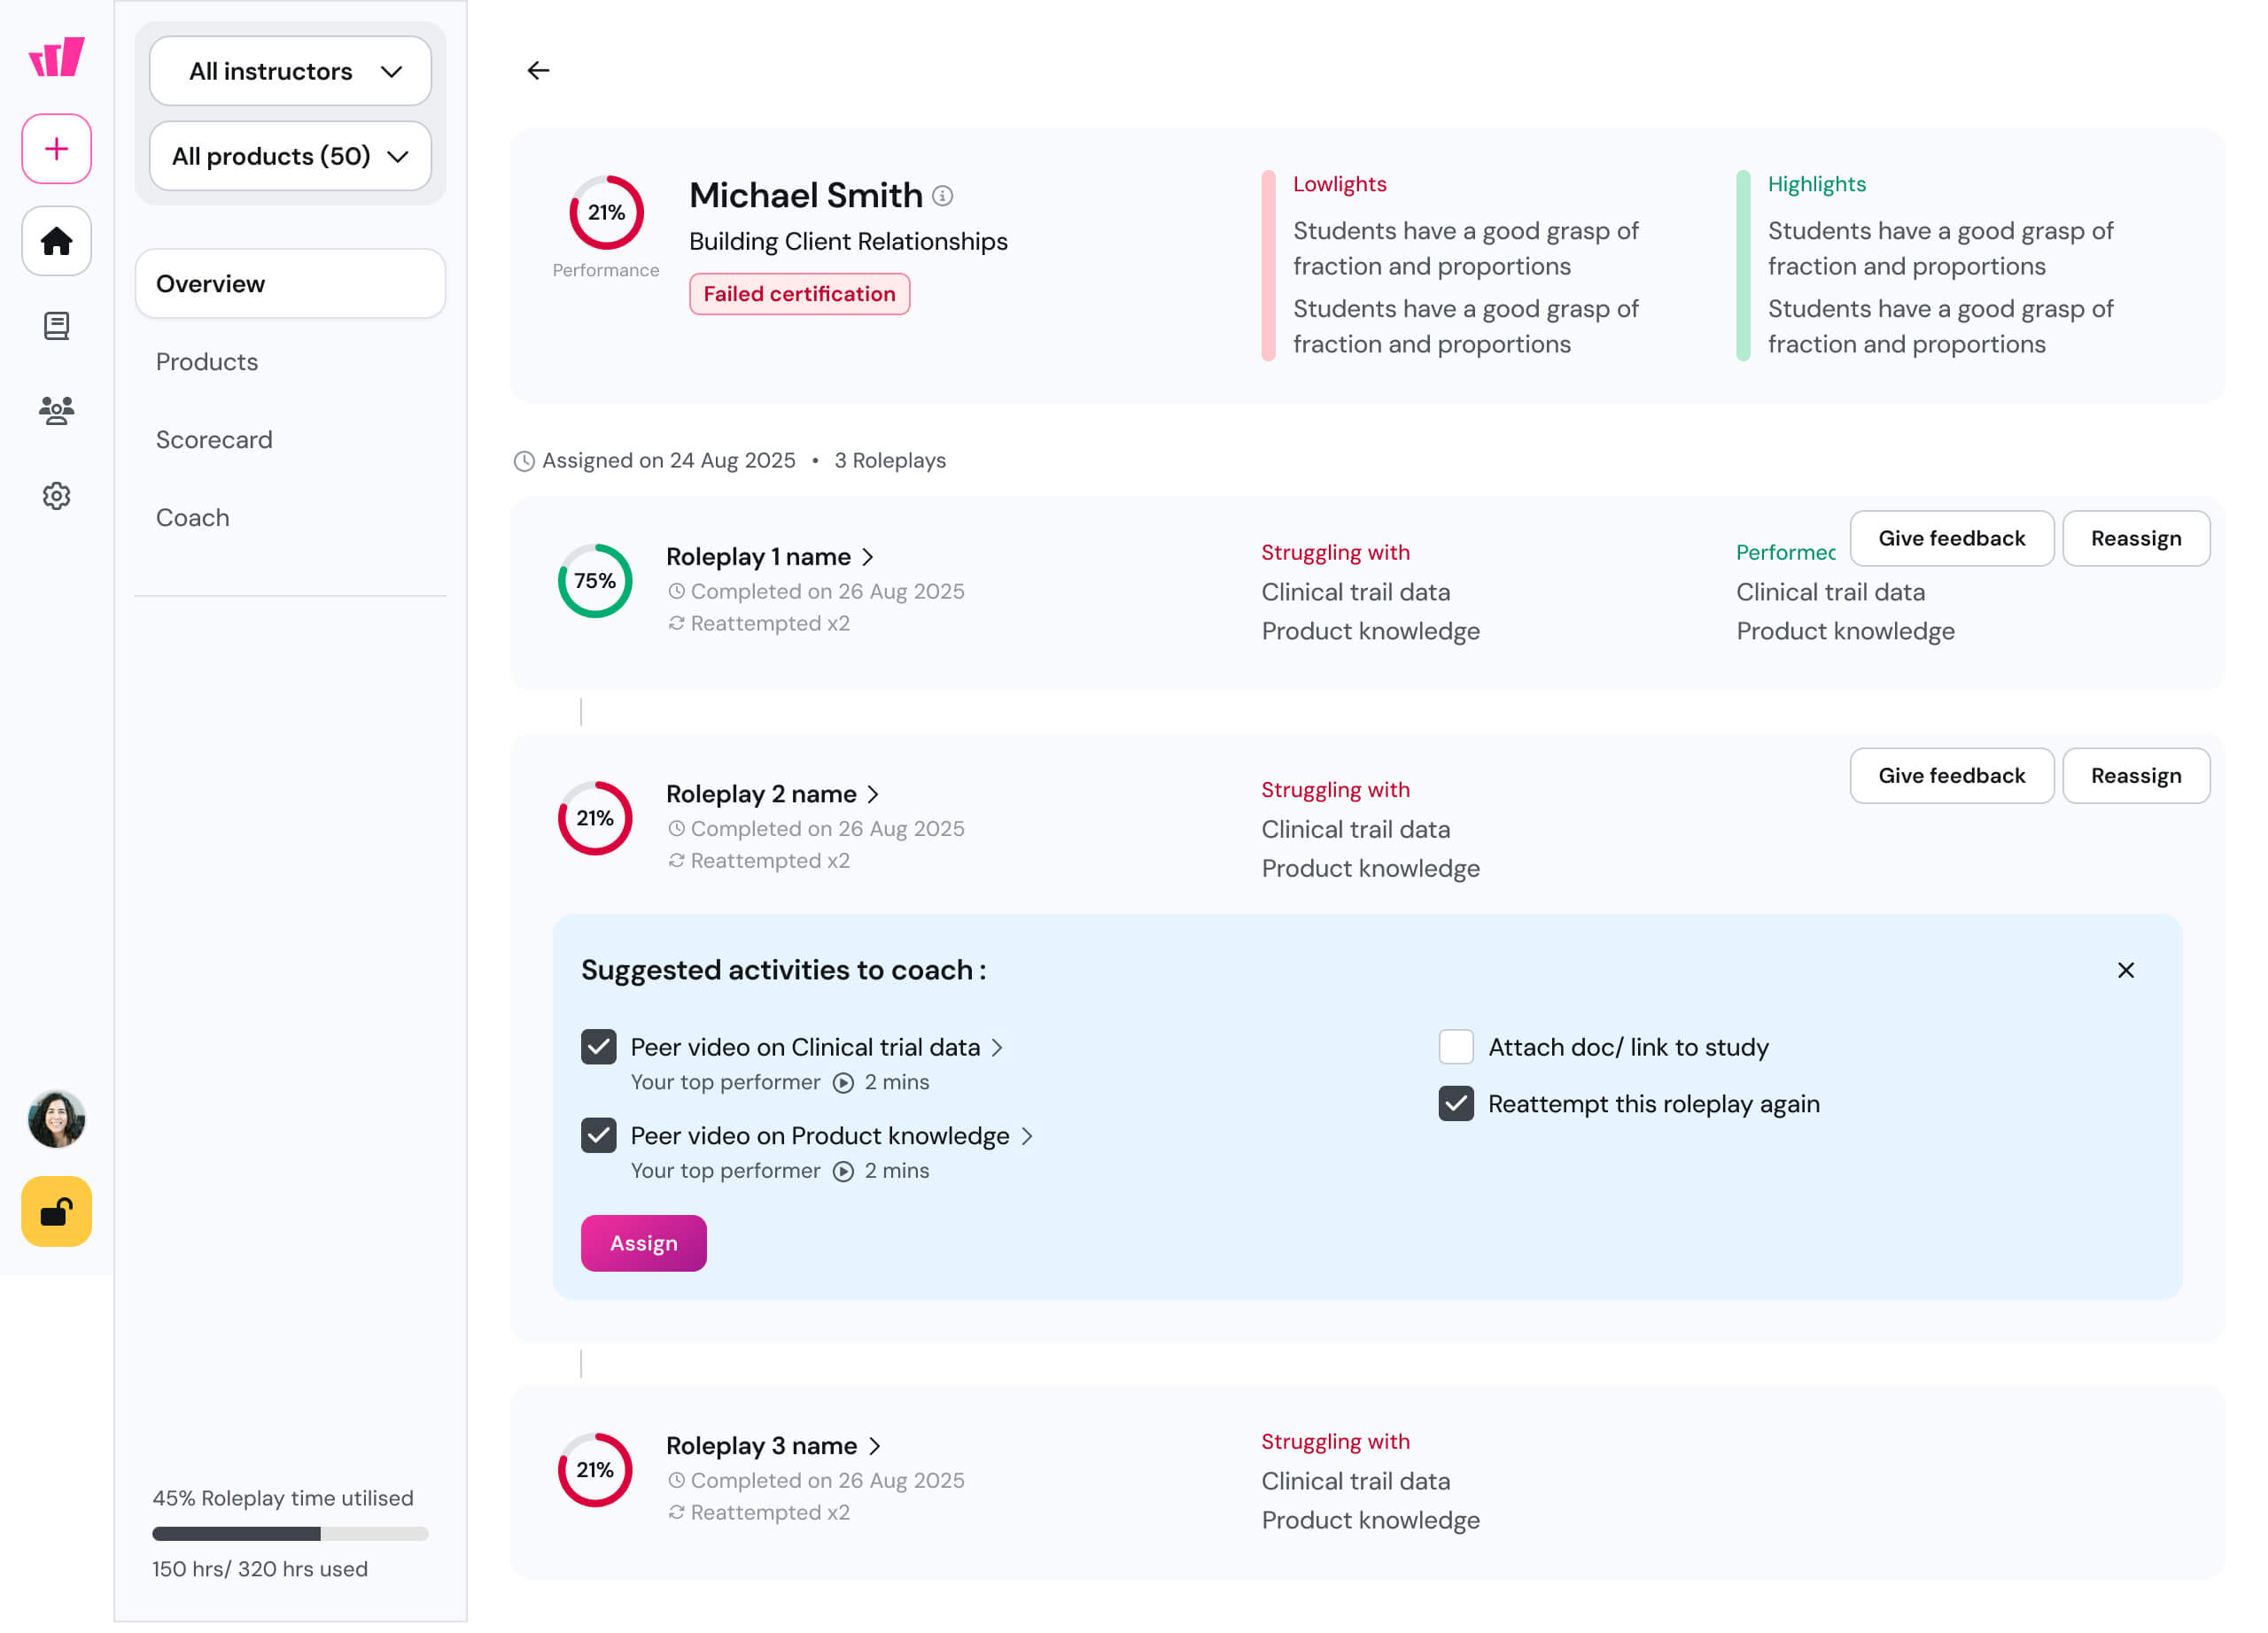Open the All products (50) dropdown
Screen dimensions: 2268x1633
[290, 156]
